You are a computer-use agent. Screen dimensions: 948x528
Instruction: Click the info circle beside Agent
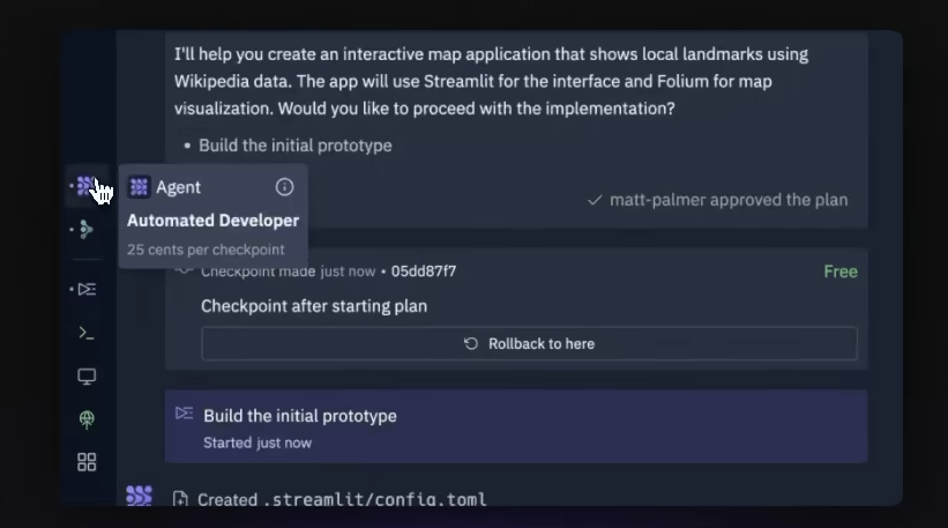(x=284, y=187)
